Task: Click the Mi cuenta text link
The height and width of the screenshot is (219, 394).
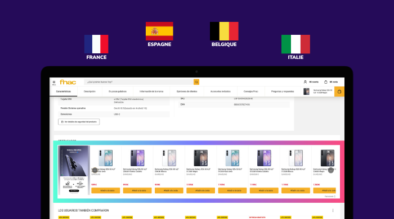Action: point(314,82)
